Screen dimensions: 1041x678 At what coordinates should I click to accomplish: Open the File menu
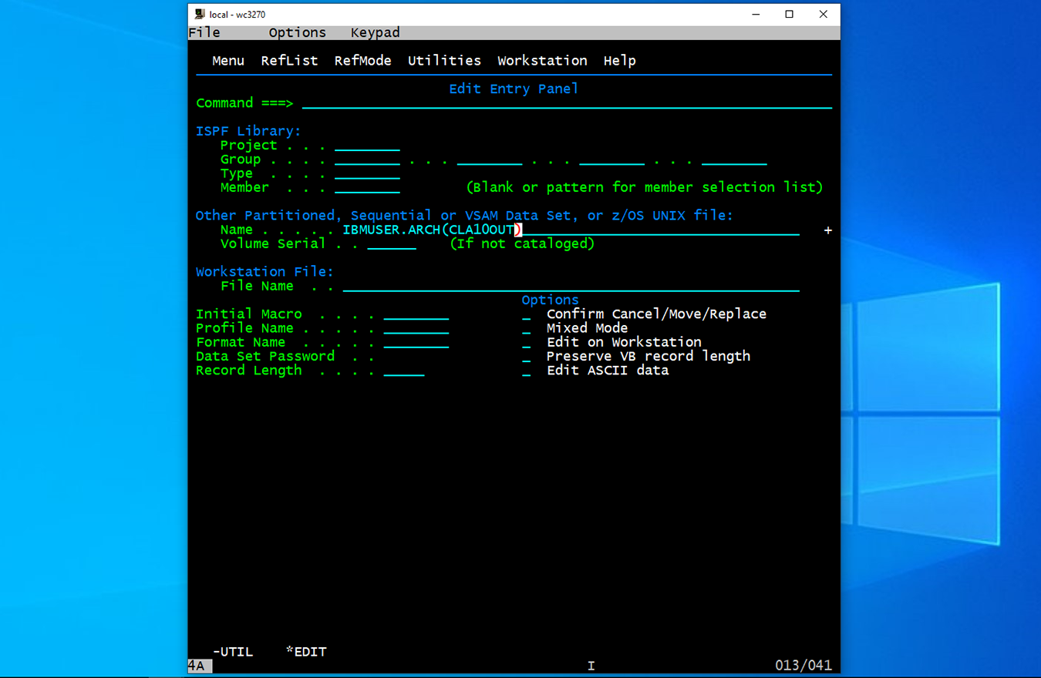(204, 32)
